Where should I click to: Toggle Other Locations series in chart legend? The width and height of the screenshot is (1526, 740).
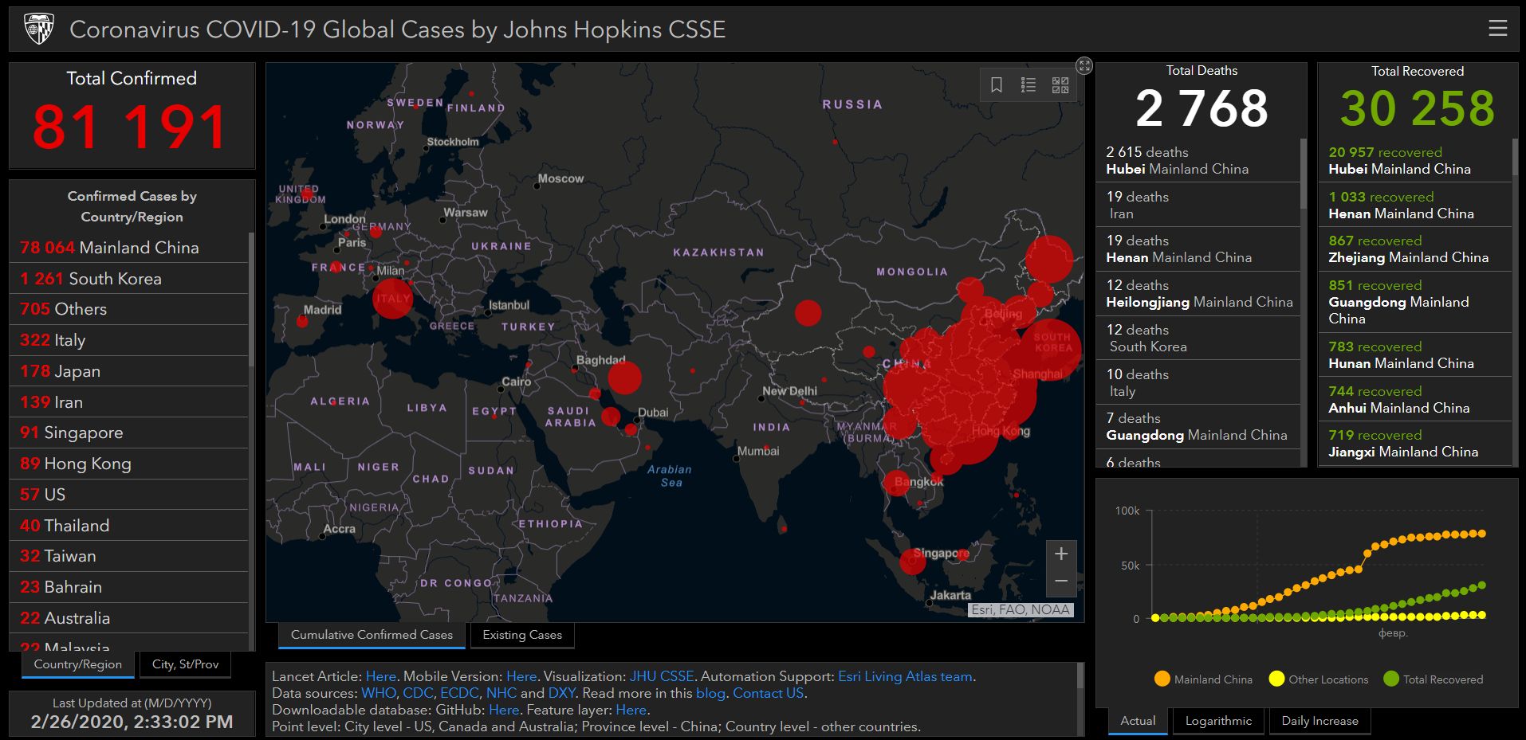tap(1319, 679)
